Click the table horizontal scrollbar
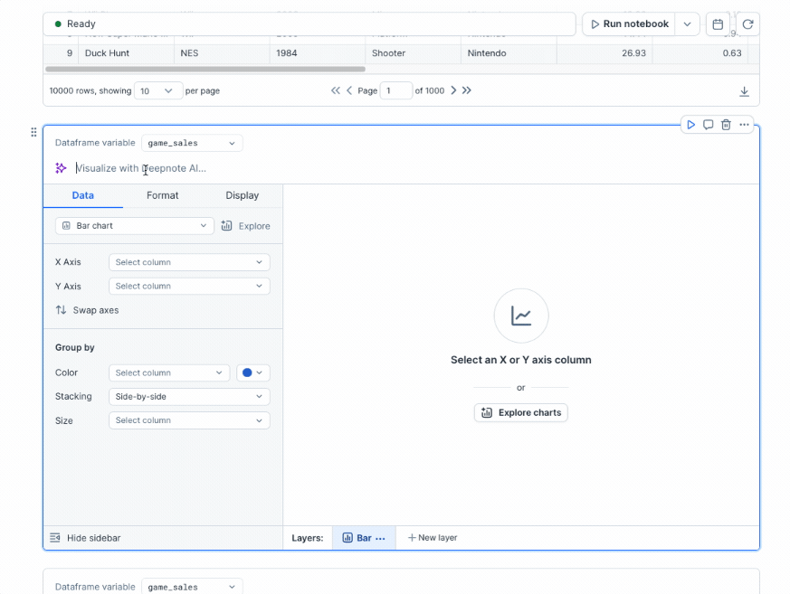Screen dimensions: 790x594 [x=205, y=69]
